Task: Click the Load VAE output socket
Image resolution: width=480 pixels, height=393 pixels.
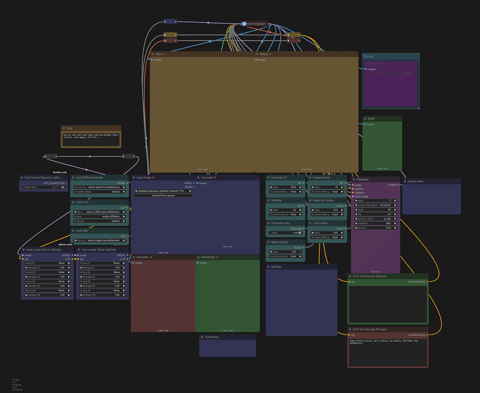Action: click(127, 236)
